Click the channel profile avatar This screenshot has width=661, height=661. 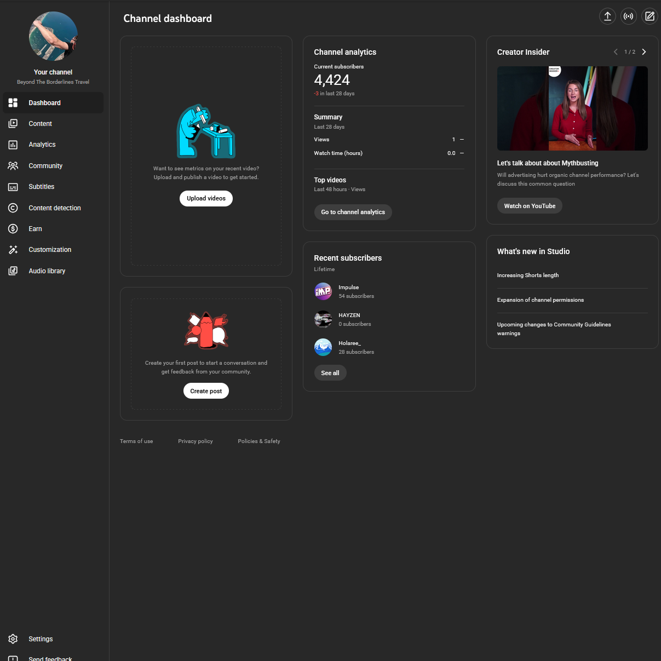53,36
